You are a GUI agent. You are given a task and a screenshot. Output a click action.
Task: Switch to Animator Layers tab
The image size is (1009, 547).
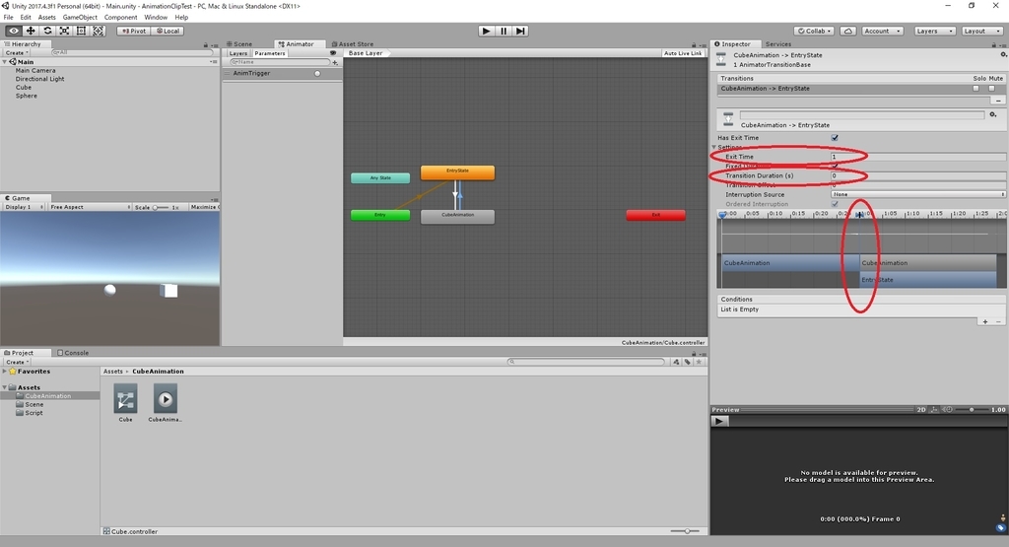click(x=238, y=53)
